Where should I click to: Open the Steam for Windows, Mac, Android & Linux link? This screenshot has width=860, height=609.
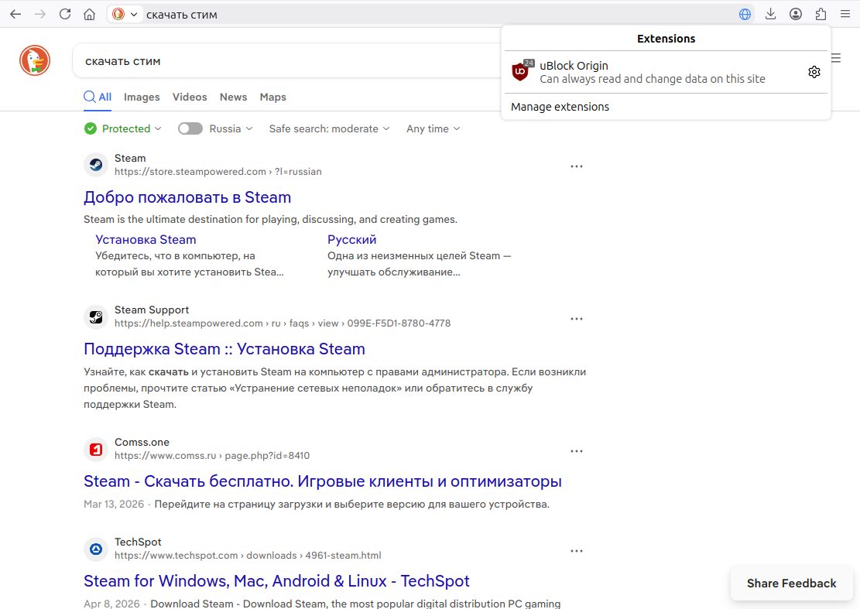coord(276,581)
